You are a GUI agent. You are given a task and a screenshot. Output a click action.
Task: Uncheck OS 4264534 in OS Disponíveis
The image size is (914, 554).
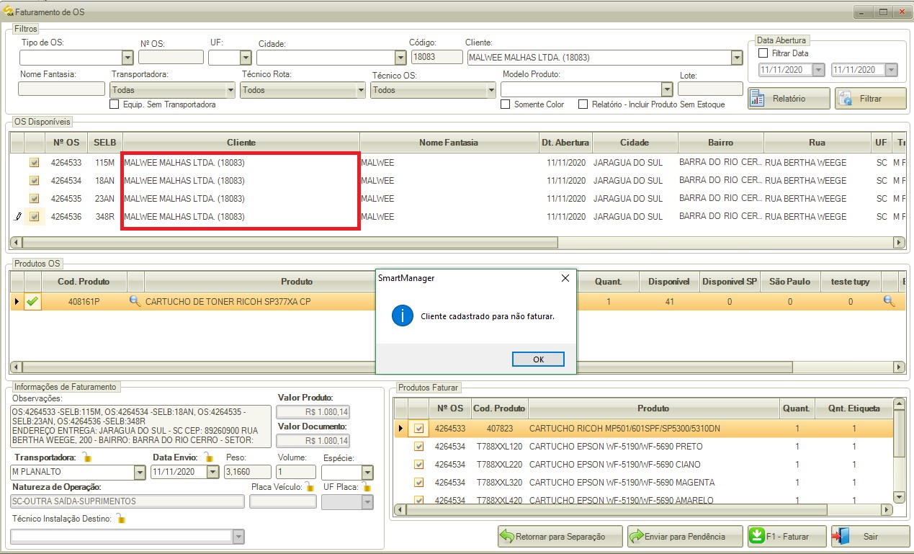coord(34,181)
